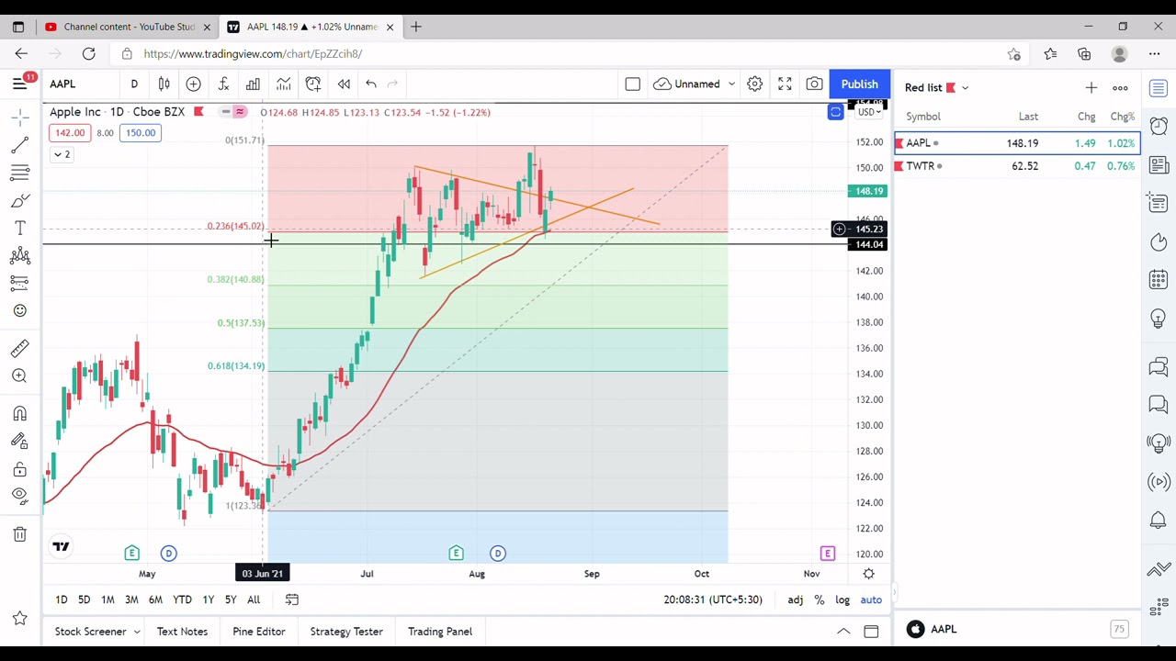Switch to the Stock Screener tab
Screen dimensions: 1176x661
point(90,632)
